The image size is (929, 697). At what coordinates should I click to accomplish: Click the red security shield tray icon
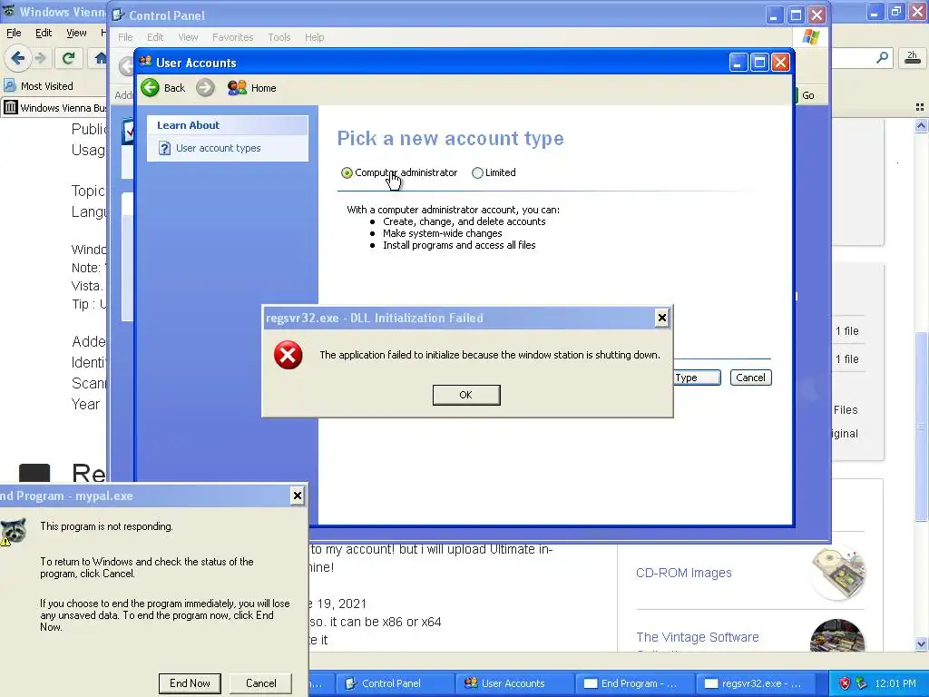[845, 683]
